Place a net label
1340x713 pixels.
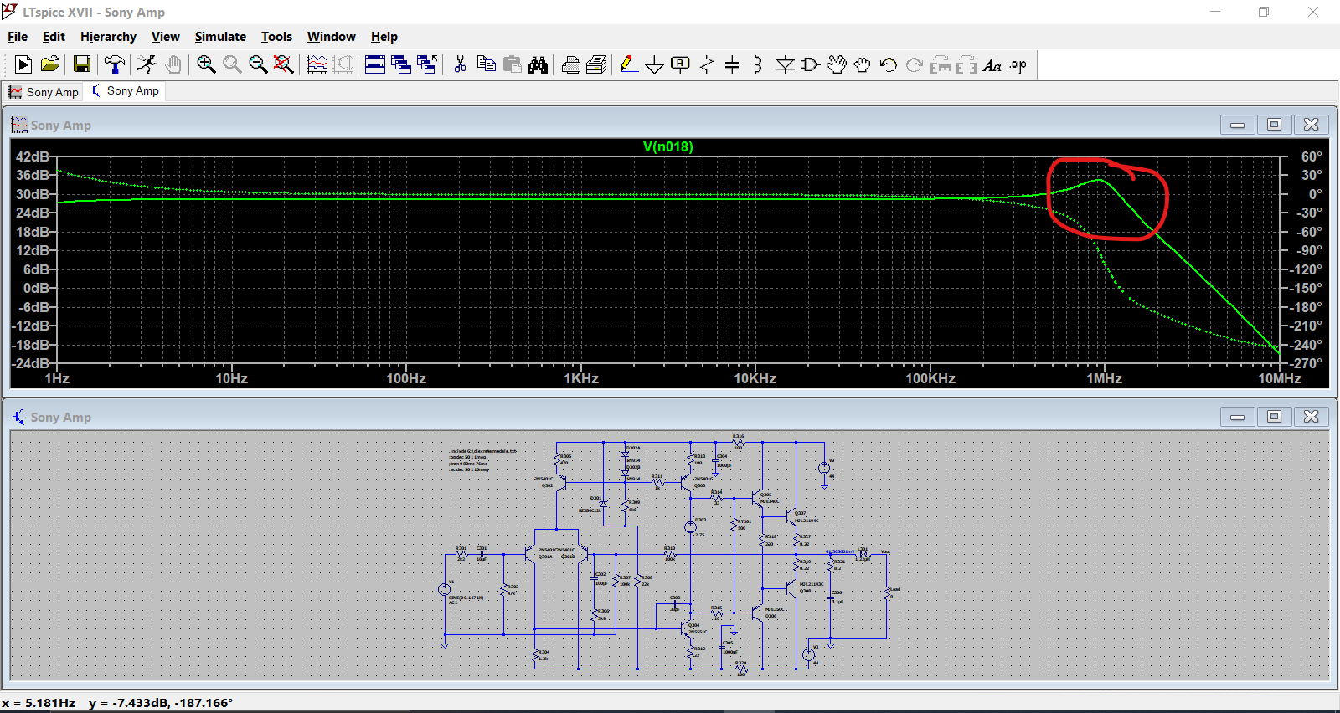point(681,64)
